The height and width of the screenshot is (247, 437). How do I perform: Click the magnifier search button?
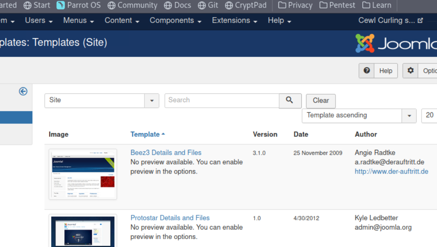point(290,101)
